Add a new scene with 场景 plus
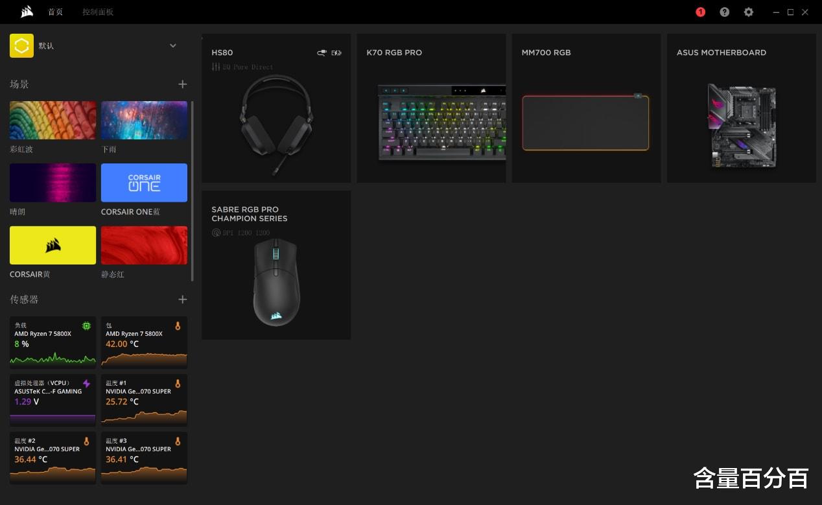Screen dimensions: 822x505 (x=183, y=84)
